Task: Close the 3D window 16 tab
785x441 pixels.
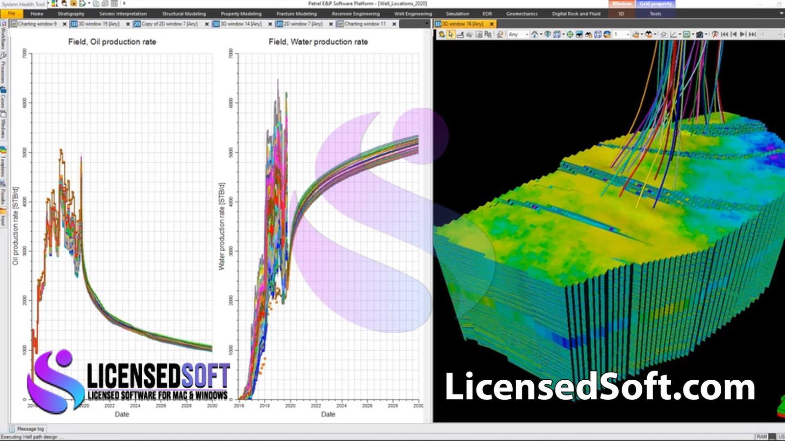Action: 492,24
